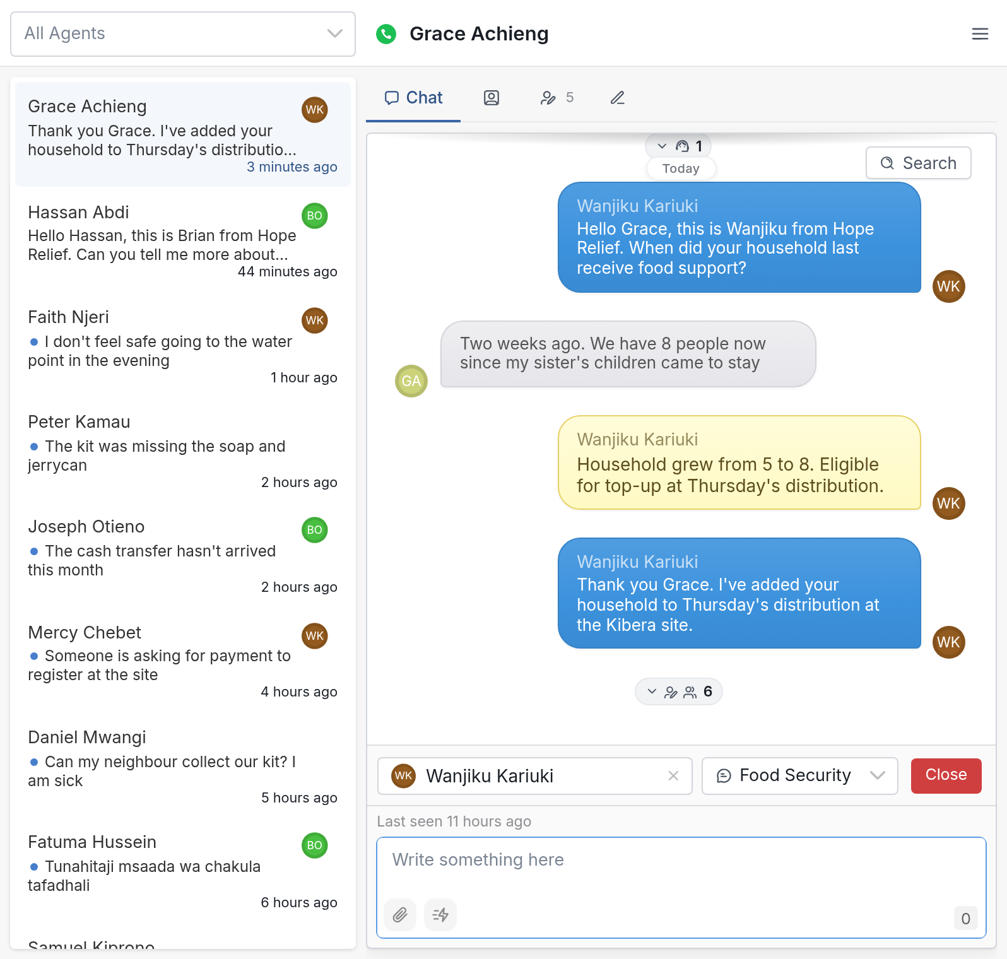This screenshot has width=1007, height=959.
Task: Click WK avatar on Mercy Chebet item
Action: pyautogui.click(x=315, y=636)
